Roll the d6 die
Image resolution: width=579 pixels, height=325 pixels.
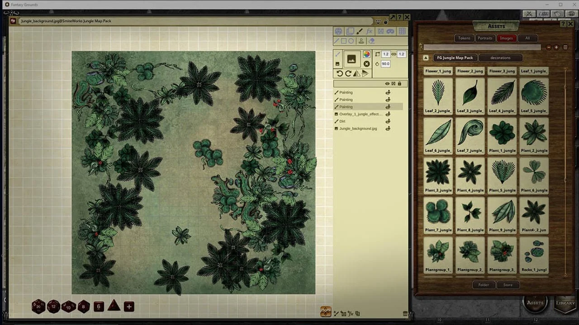point(99,306)
